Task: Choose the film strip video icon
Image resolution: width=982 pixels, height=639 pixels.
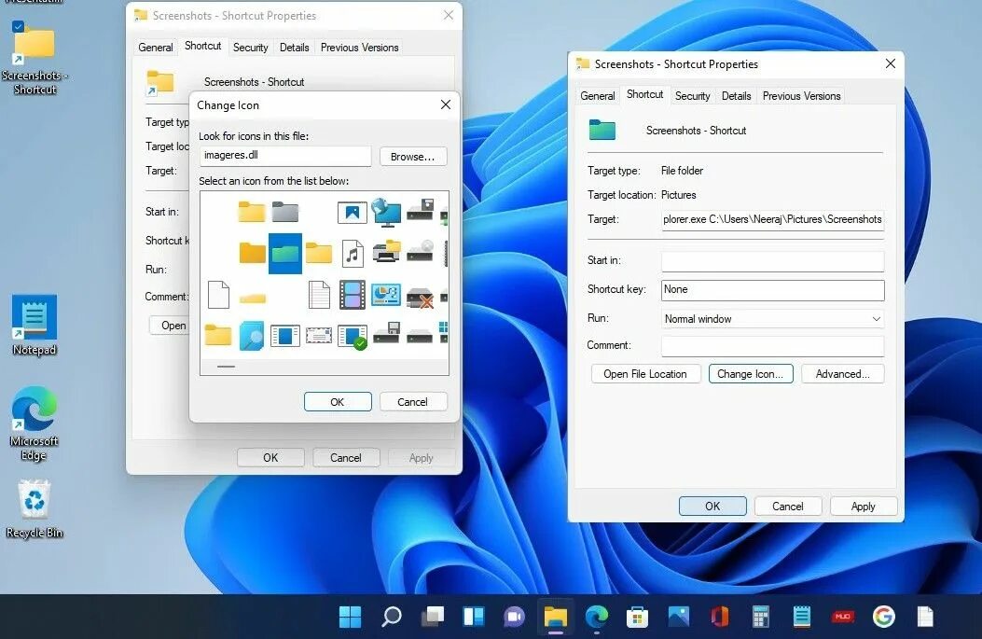Action: click(352, 295)
